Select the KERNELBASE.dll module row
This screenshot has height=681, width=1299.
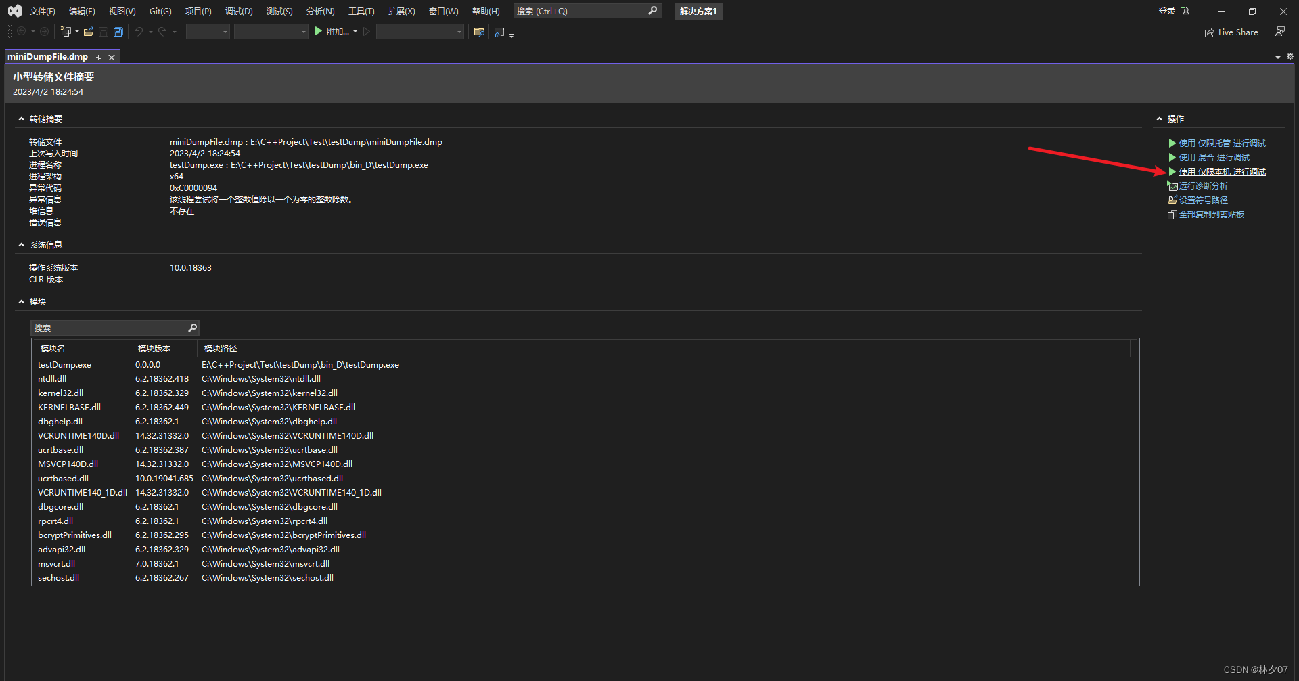pos(585,408)
